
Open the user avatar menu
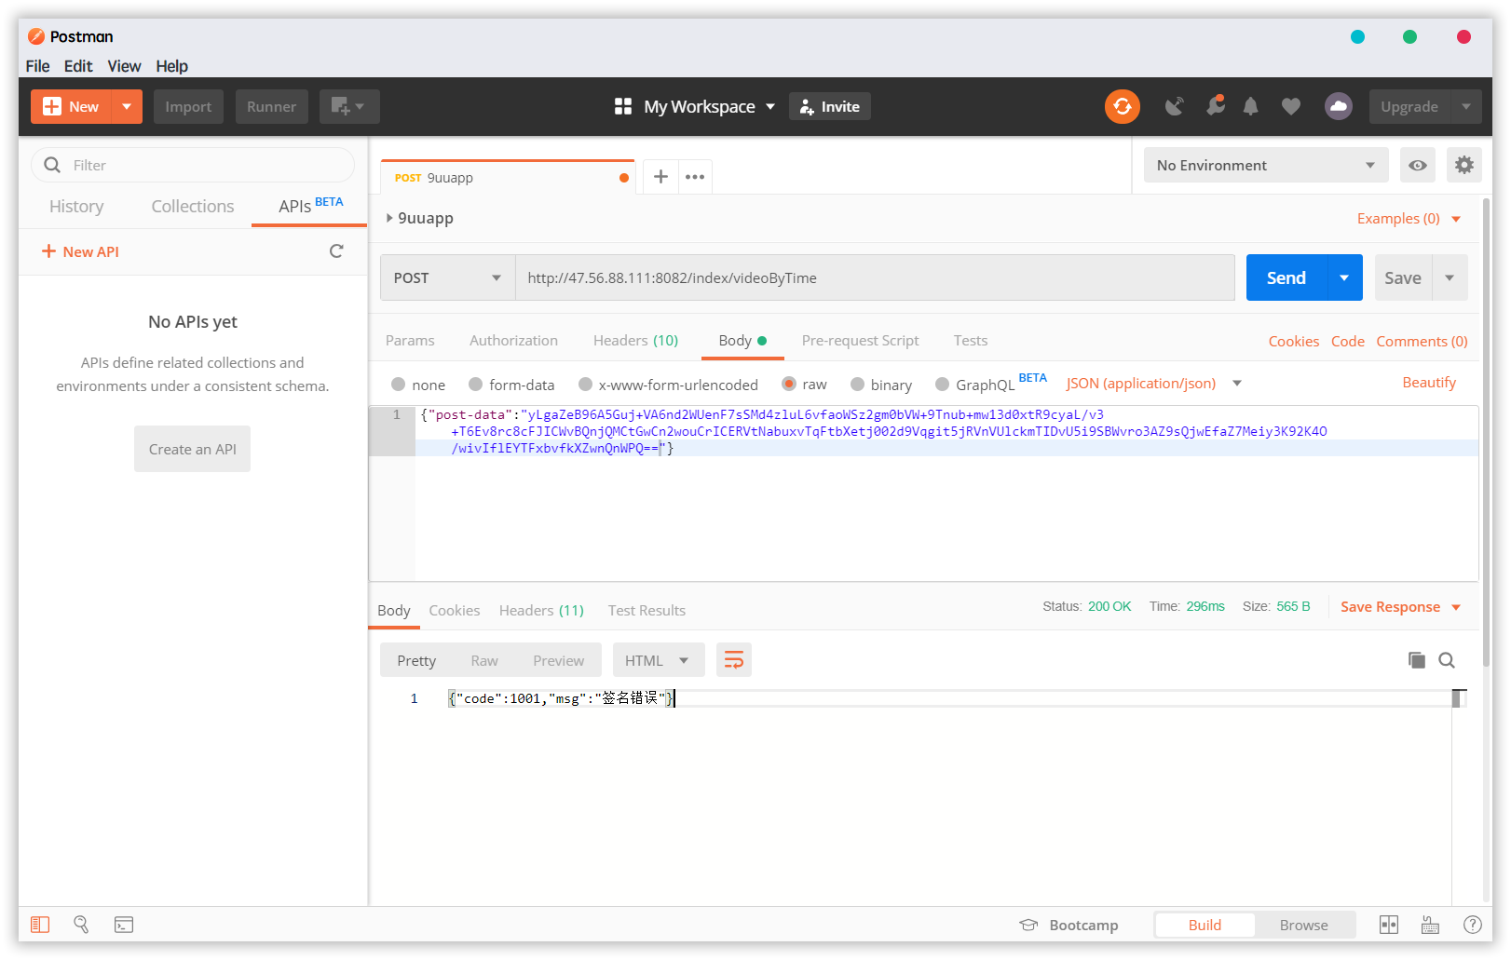point(1339,106)
